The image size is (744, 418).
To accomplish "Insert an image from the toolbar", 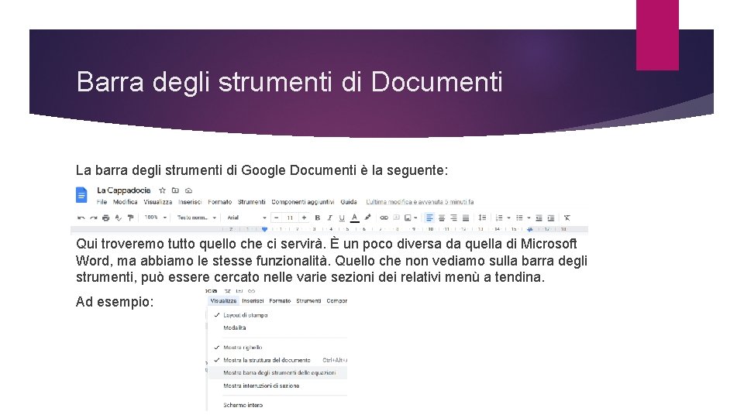I will tap(408, 218).
